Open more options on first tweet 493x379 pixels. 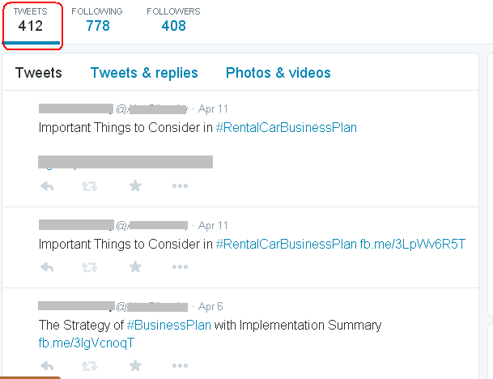click(180, 186)
